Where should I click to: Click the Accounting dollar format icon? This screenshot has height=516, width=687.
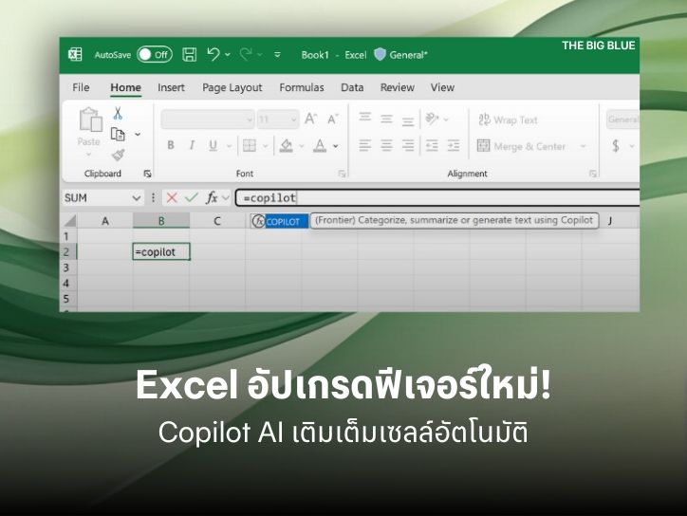point(616,146)
